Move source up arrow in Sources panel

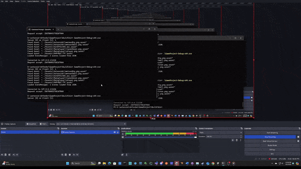tap(74, 155)
